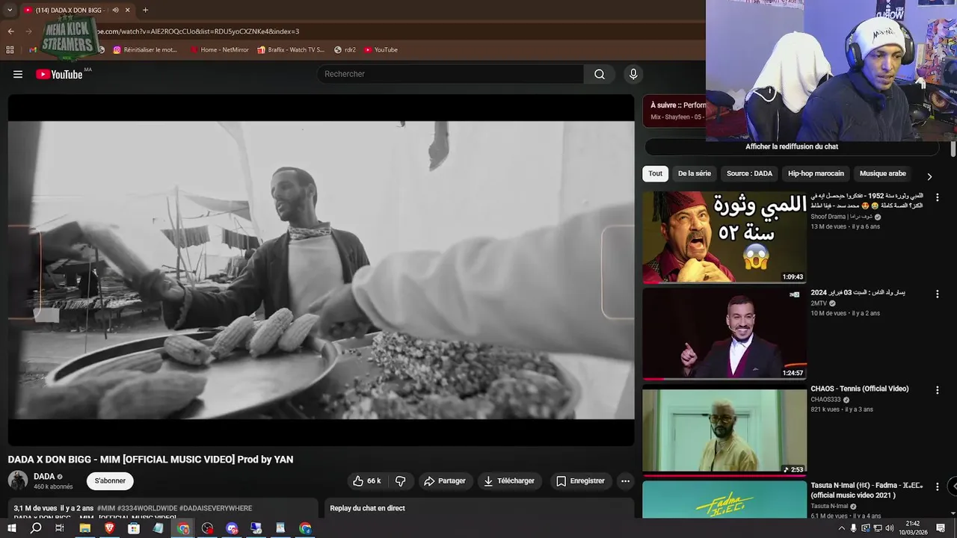Open CHAOS - Tennis video thumbnail

click(724, 430)
